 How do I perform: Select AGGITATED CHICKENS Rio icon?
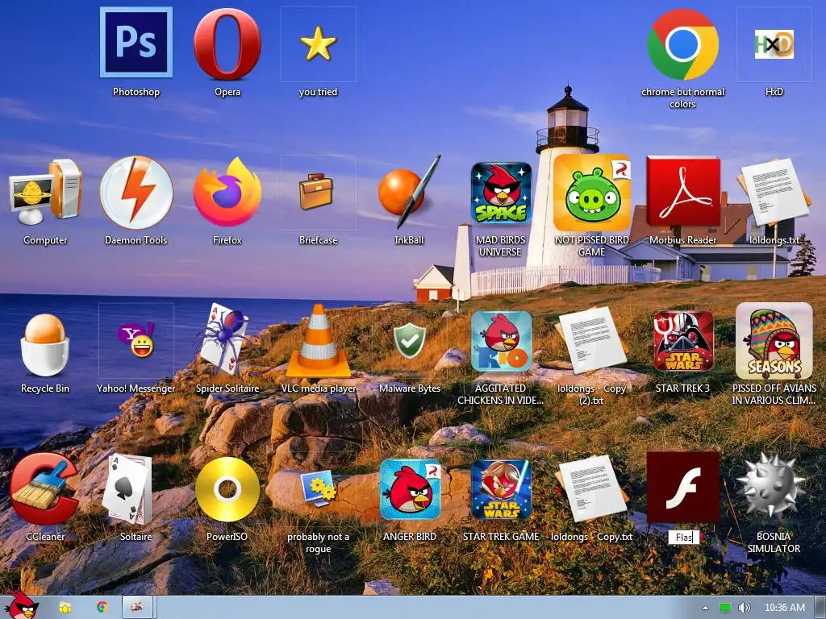click(501, 341)
